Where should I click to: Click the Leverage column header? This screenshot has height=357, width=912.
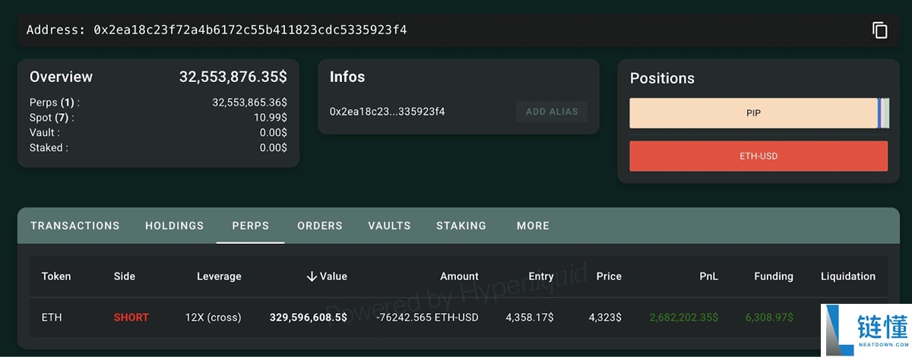[219, 276]
